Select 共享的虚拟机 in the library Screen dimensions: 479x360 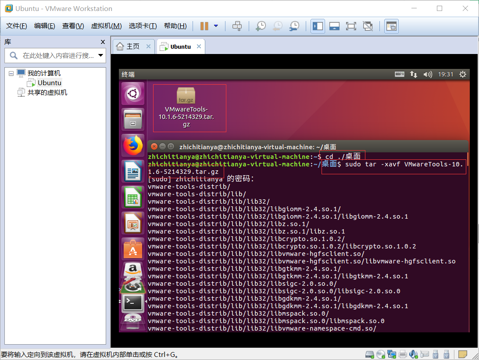click(47, 92)
